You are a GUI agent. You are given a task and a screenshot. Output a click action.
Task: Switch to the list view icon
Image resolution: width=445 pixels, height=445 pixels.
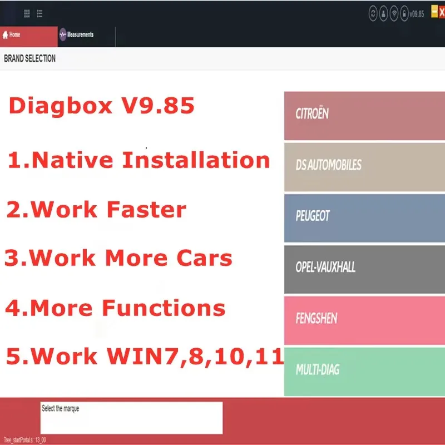click(39, 13)
